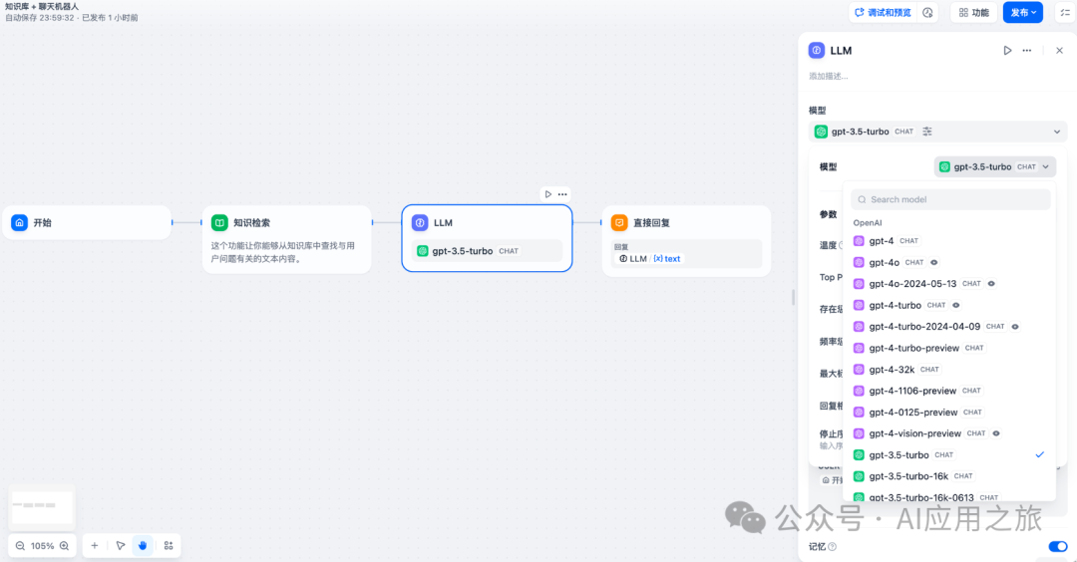Select the gpt-3.5-turbo-16k model

pos(948,476)
